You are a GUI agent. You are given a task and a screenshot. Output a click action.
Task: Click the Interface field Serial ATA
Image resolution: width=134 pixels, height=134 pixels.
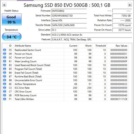69,20
